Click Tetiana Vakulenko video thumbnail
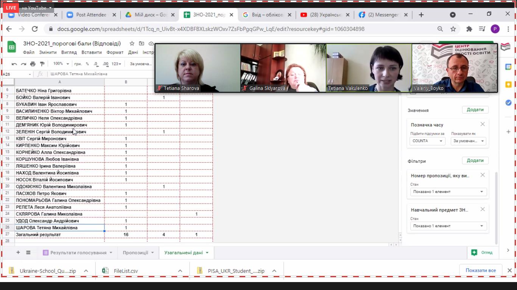 [369, 68]
